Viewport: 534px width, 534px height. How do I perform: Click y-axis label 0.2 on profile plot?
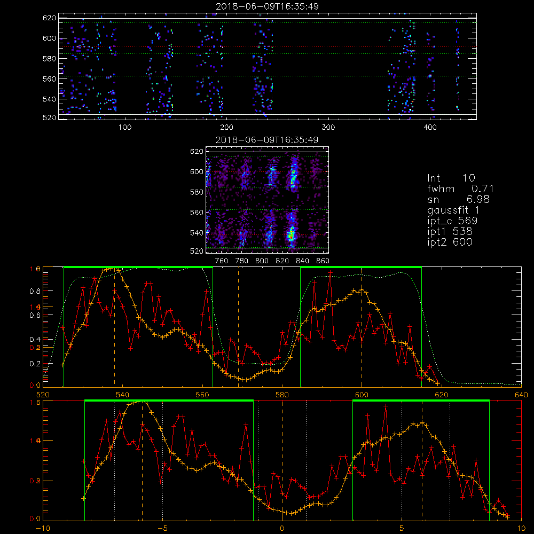[35, 364]
